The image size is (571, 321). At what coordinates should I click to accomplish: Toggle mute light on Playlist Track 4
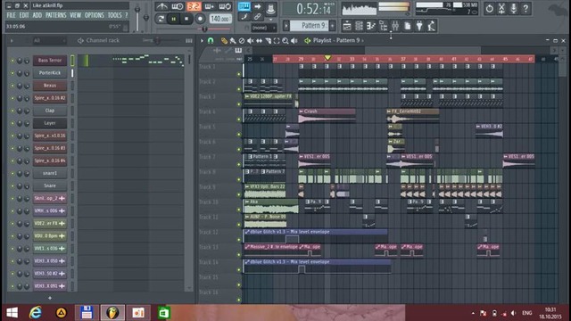239,119
